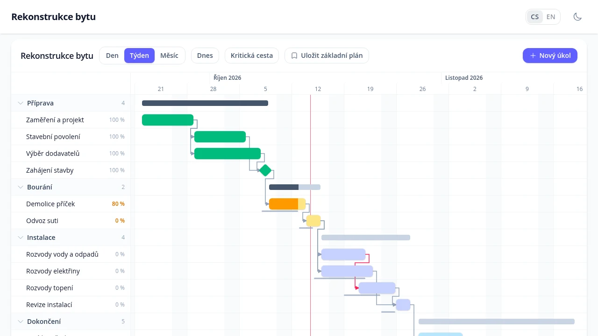Screen dimensions: 598x336
Task: Switch language to EN
Action: (x=551, y=17)
